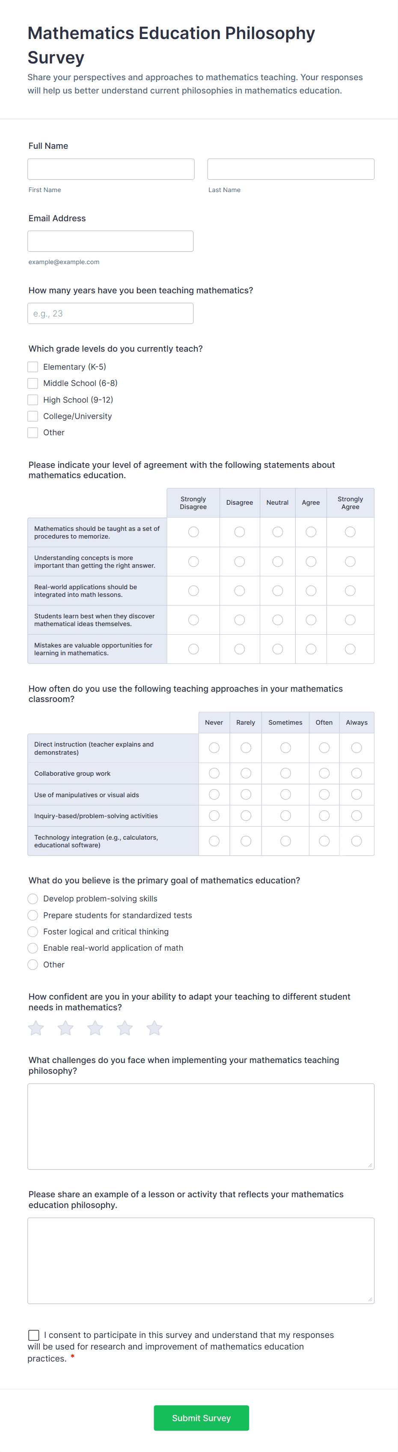
Task: Mark Never for direct instruction approach
Action: [x=214, y=747]
